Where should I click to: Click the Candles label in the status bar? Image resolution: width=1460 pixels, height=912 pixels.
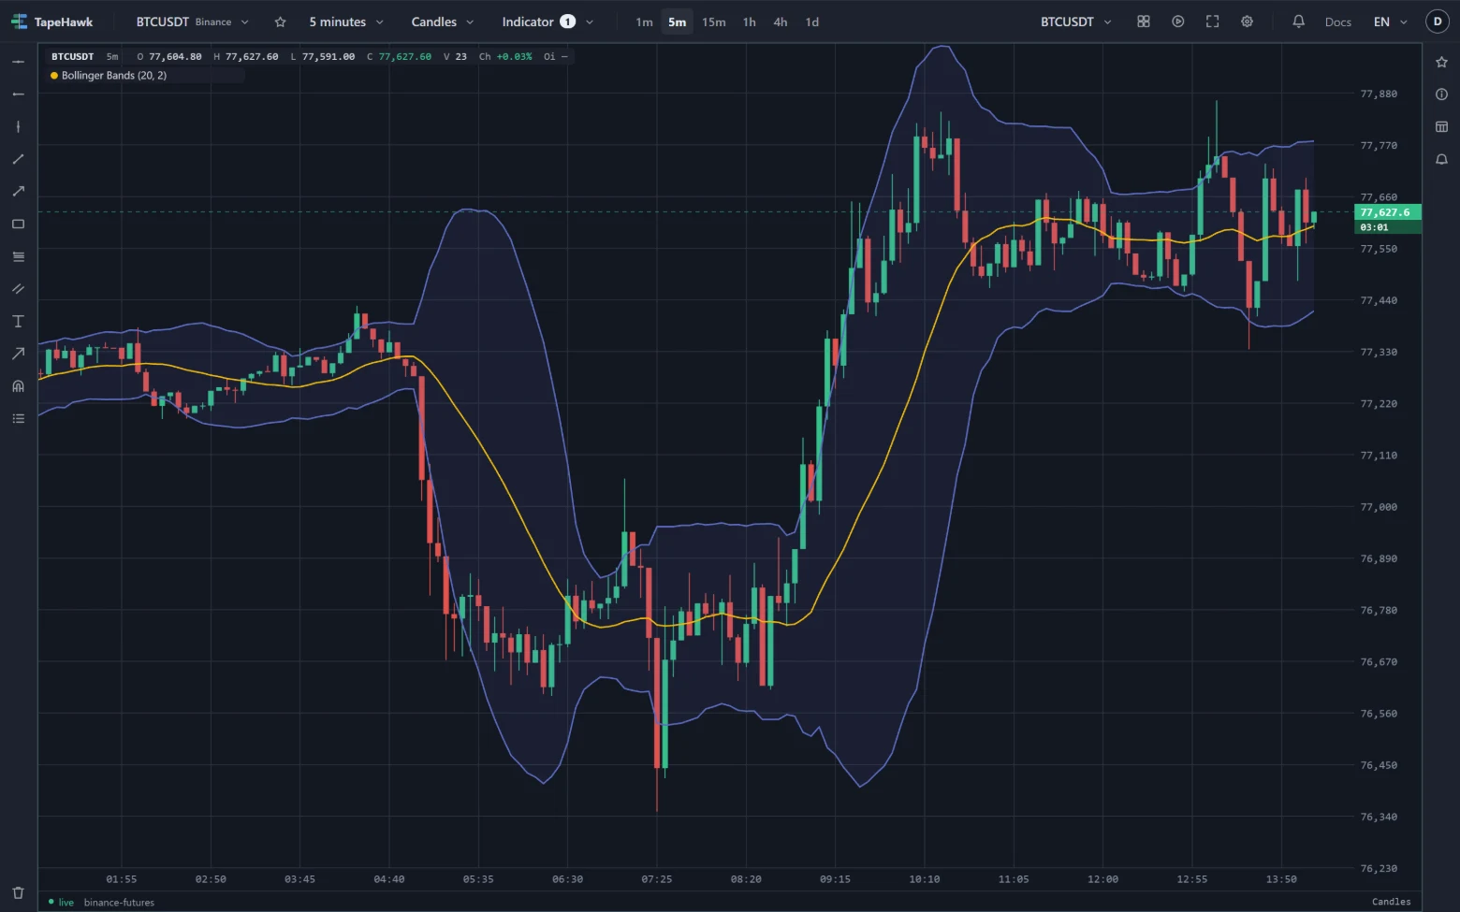pyautogui.click(x=1391, y=902)
